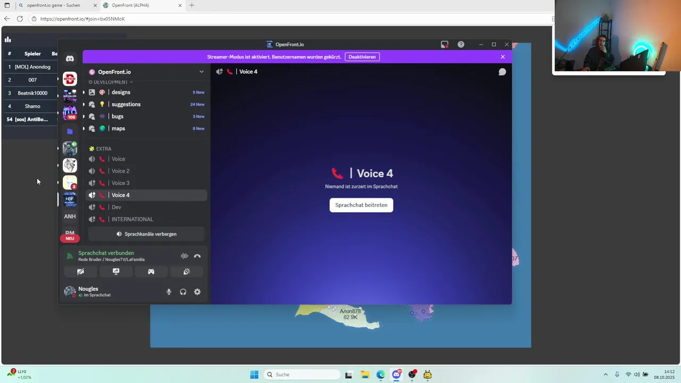Open the server icon with 105 badge
The width and height of the screenshot is (681, 383).
point(70,113)
